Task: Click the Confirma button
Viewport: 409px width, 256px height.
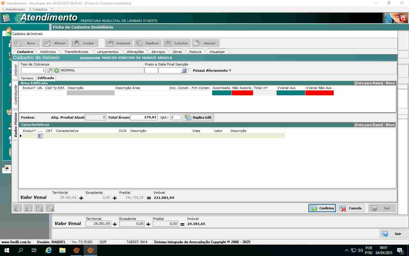Action: tap(322, 208)
